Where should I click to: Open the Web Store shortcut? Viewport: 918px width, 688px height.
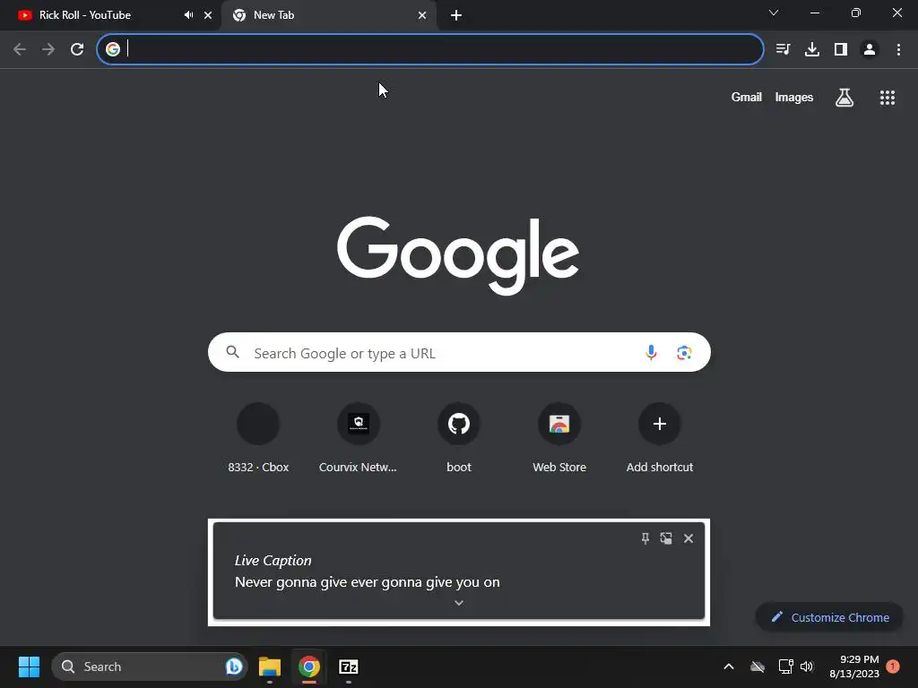tap(559, 437)
